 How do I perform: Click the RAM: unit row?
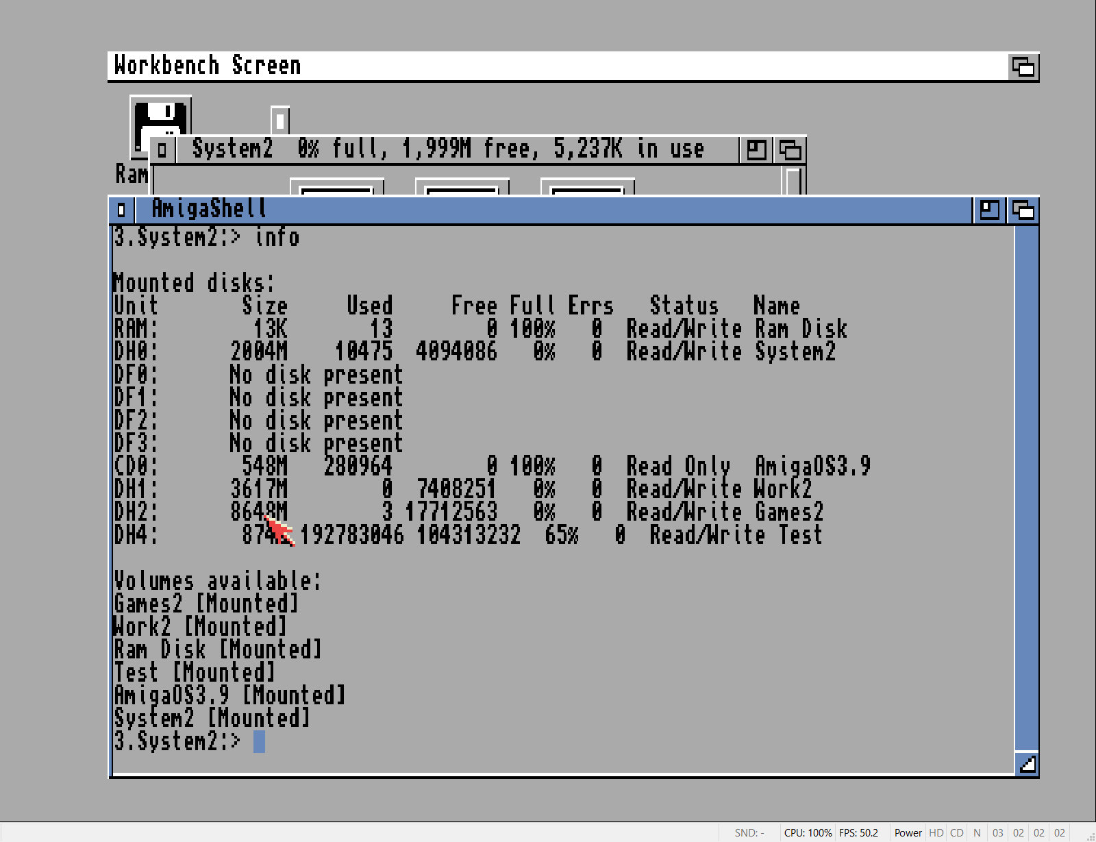pyautogui.click(x=480, y=328)
